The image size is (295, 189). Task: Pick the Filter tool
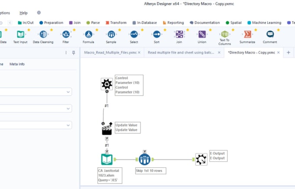click(66, 35)
